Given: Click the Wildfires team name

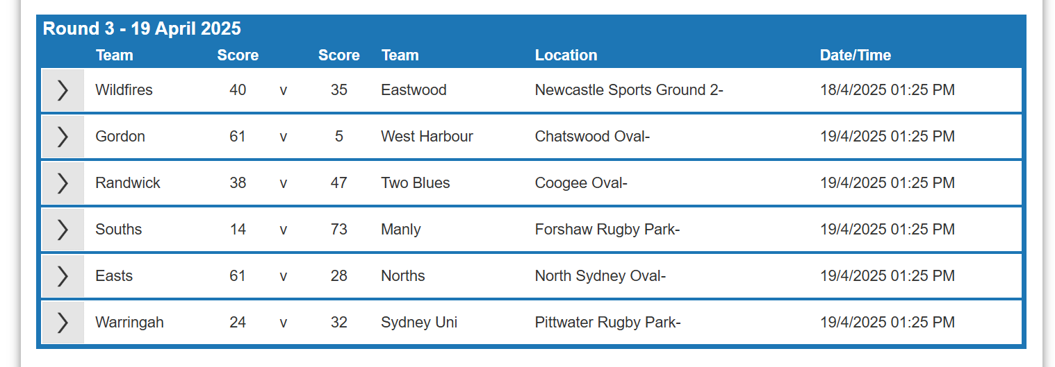Looking at the screenshot, I should pyautogui.click(x=124, y=90).
